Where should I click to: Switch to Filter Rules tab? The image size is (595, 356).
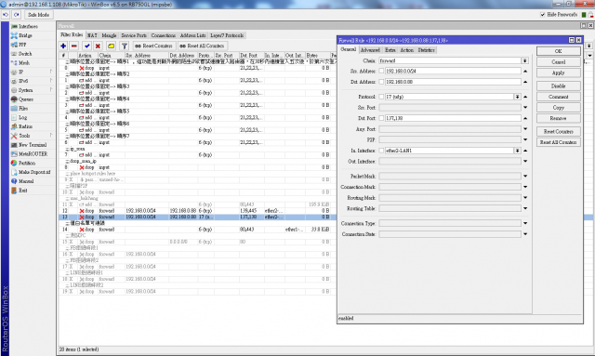coord(72,34)
